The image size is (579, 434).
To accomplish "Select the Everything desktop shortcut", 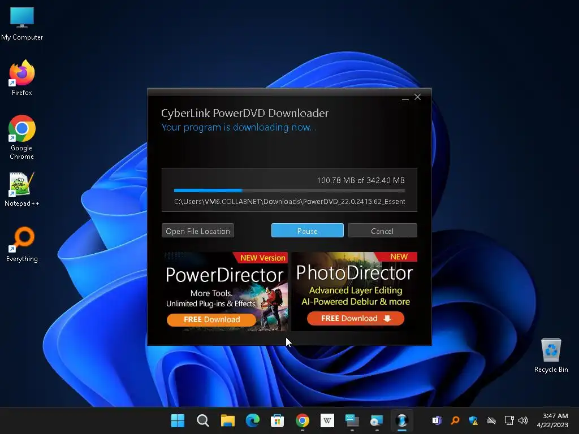I will (x=22, y=245).
